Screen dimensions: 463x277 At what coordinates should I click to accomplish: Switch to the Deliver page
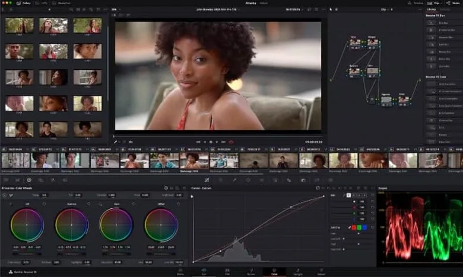[321, 272]
